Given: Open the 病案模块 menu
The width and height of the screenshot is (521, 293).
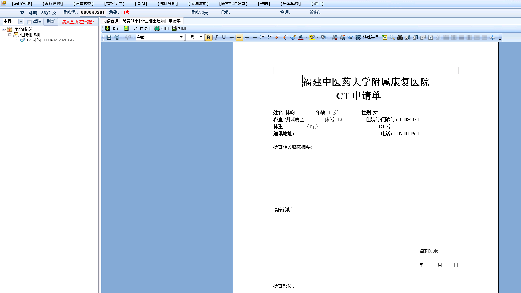Looking at the screenshot, I should pos(291,4).
